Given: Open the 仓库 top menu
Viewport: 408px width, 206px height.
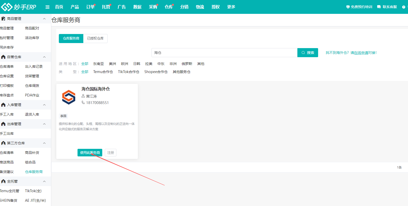Looking at the screenshot, I should (169, 7).
